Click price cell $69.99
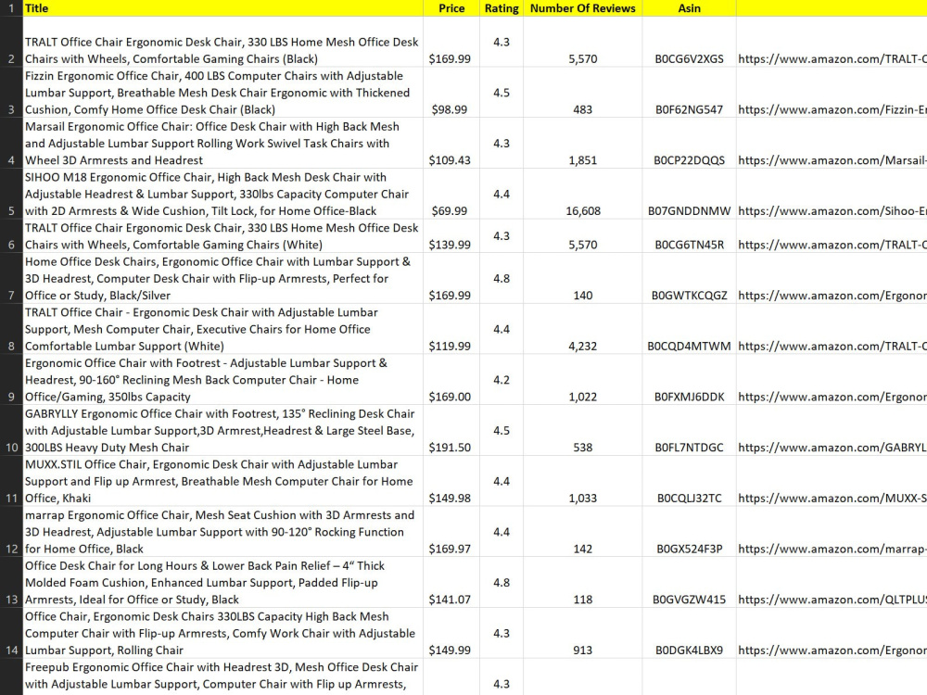 point(451,194)
